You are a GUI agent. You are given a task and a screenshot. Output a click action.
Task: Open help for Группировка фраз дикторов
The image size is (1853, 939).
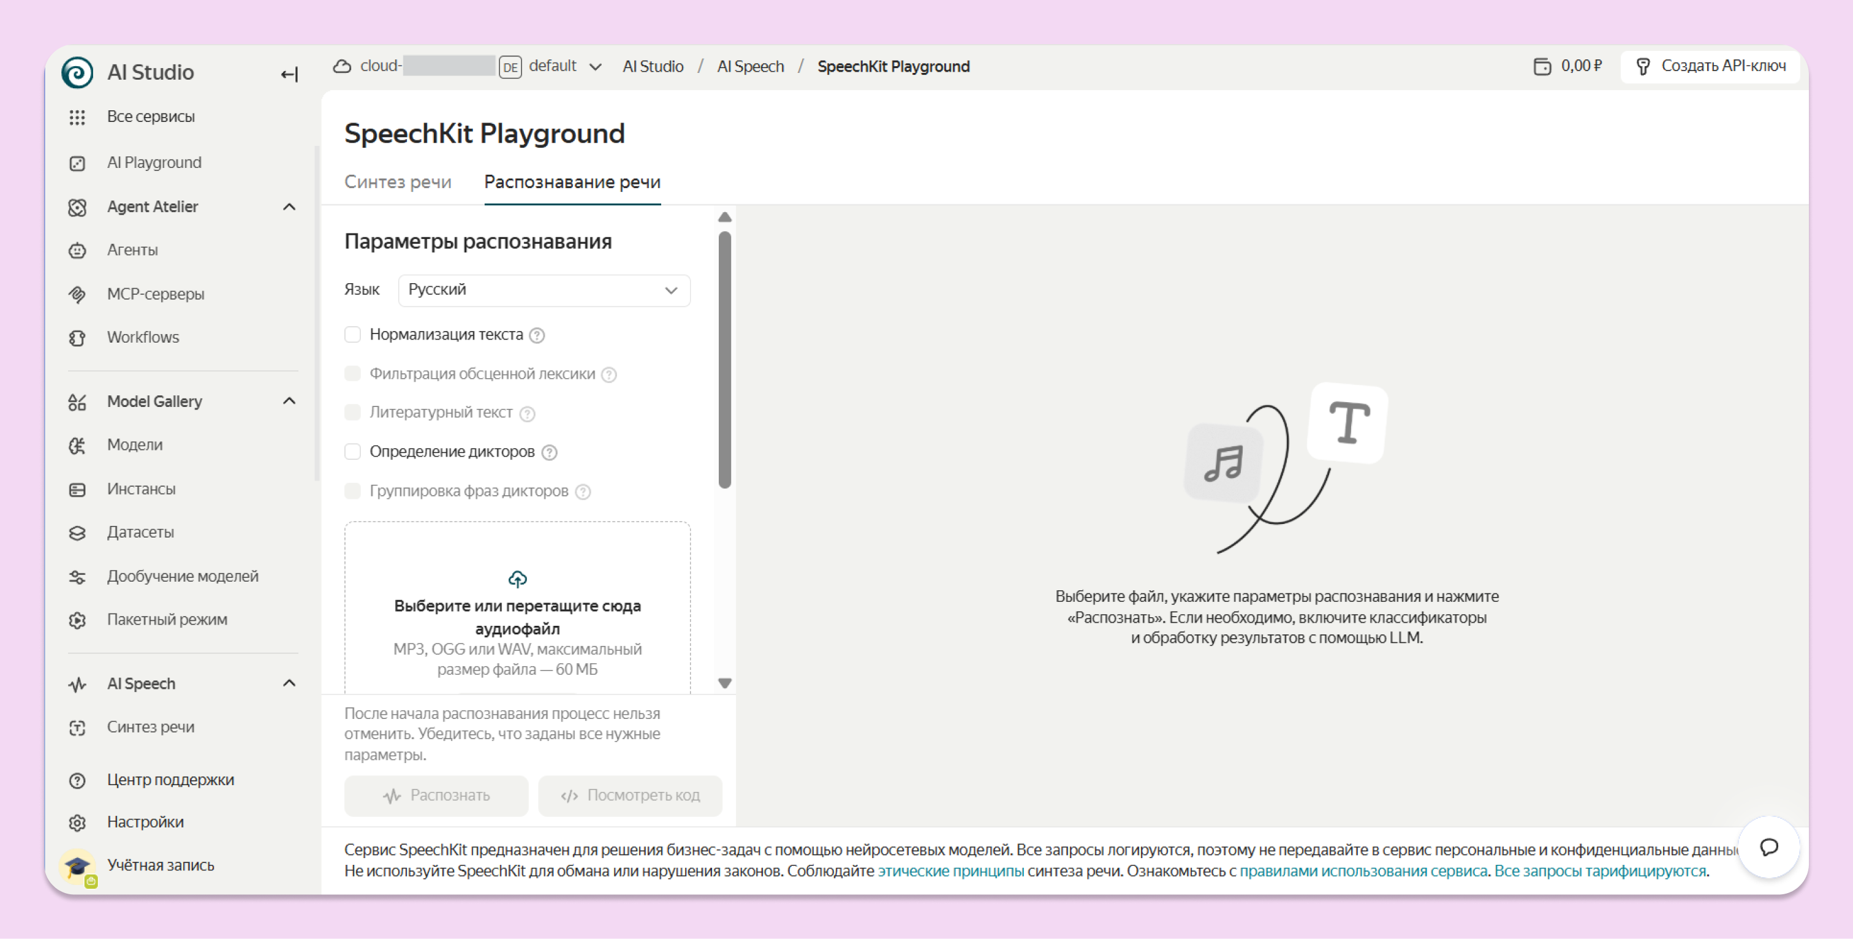(583, 492)
